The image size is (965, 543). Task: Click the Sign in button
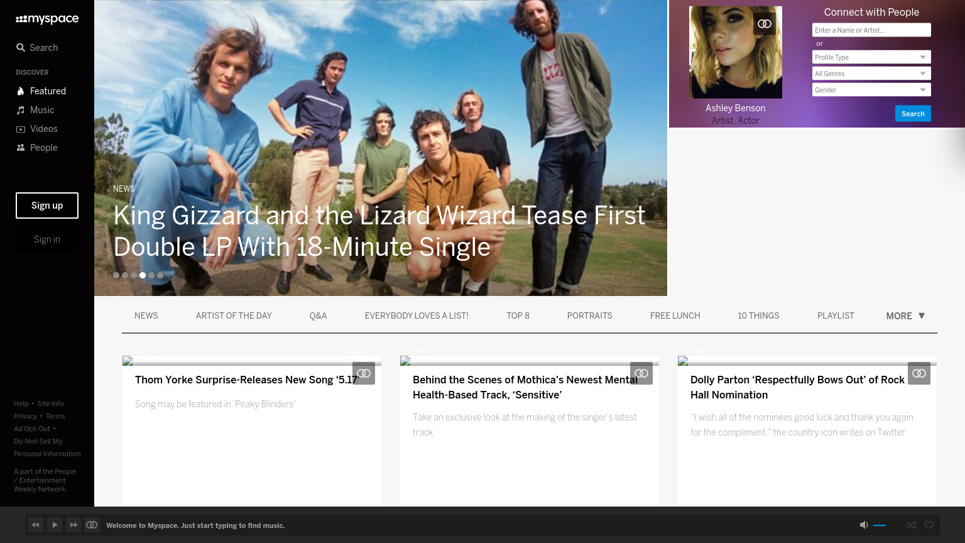(47, 239)
